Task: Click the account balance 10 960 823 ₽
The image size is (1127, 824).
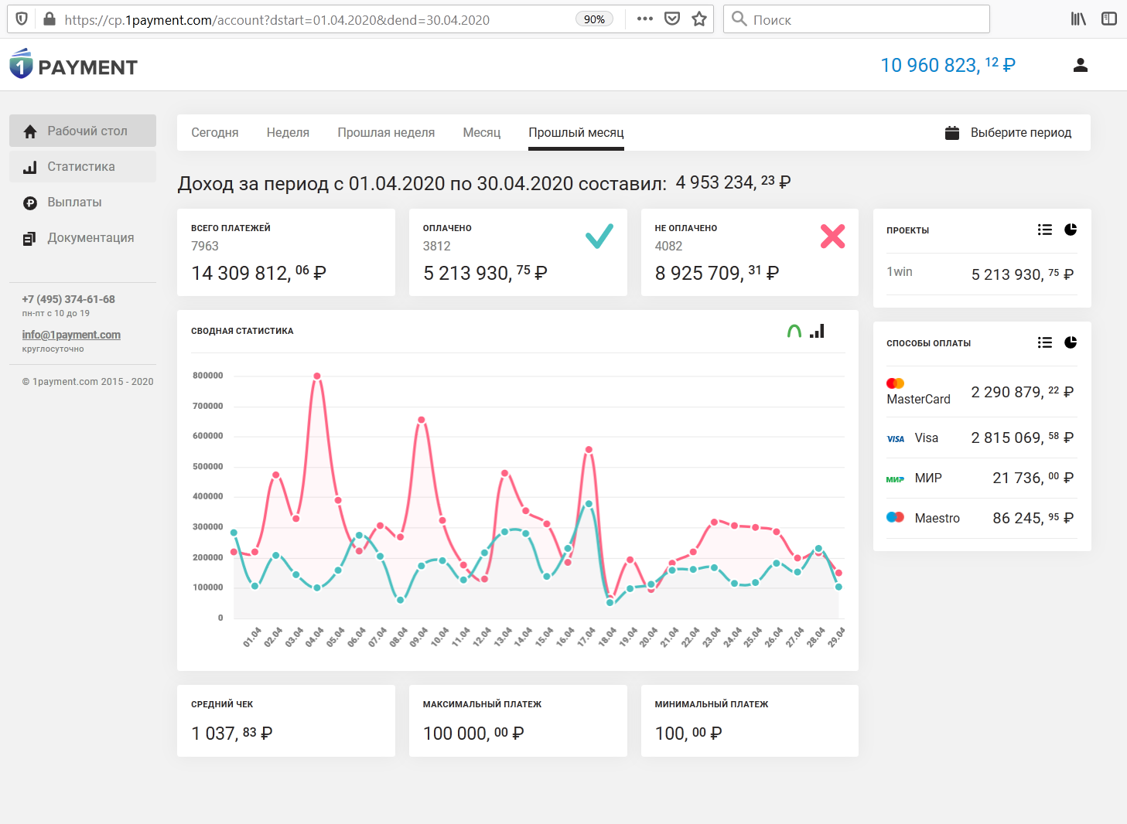Action: [948, 66]
